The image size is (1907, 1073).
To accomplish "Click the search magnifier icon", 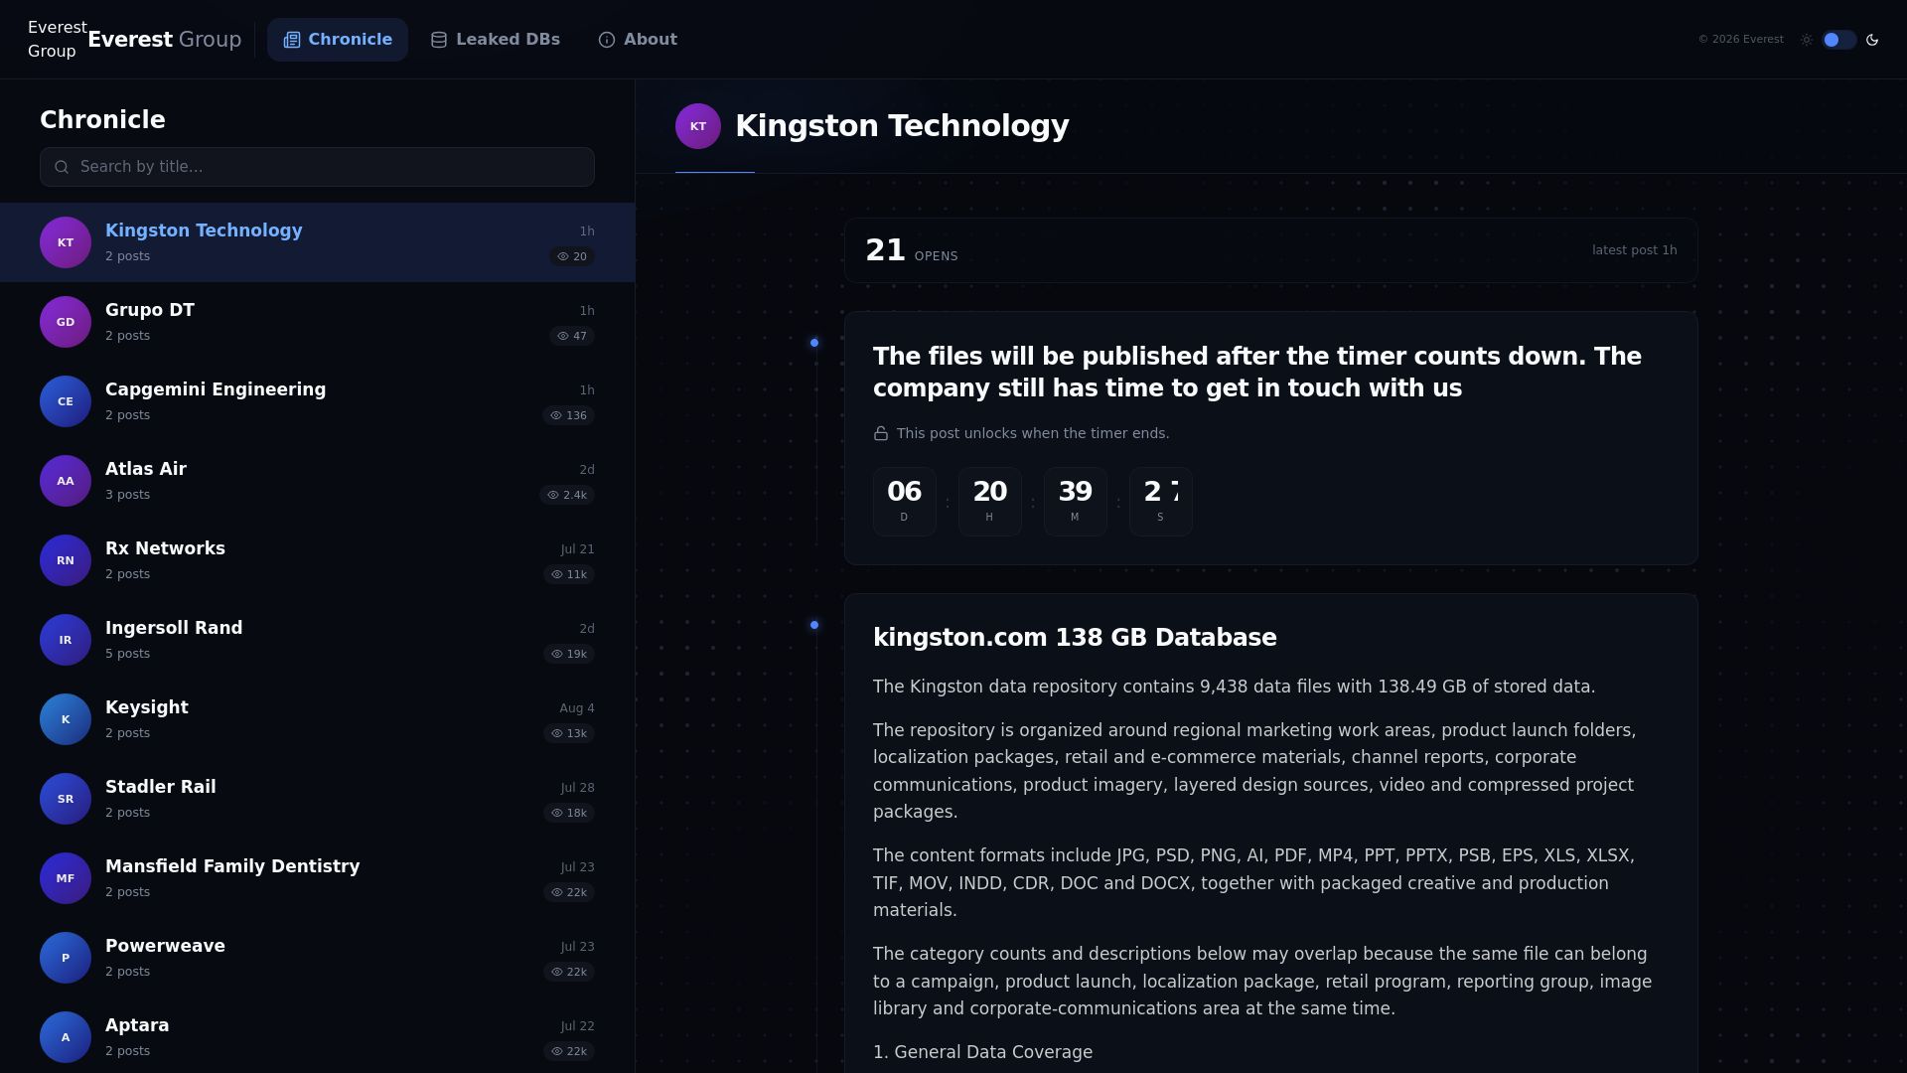I will pyautogui.click(x=62, y=167).
